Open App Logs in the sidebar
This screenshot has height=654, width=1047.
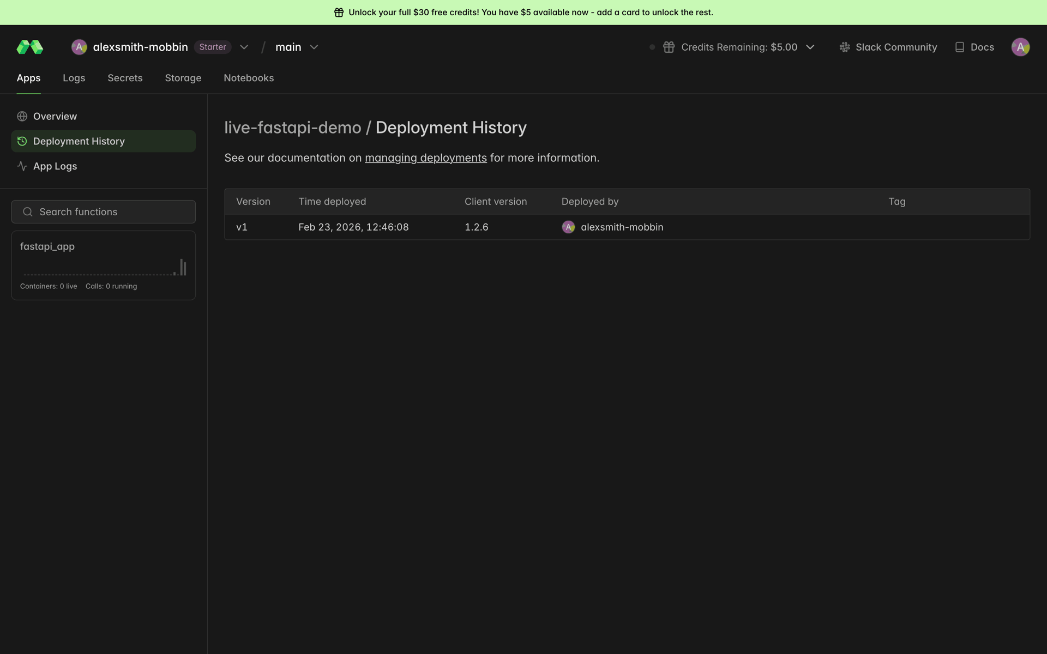104,166
